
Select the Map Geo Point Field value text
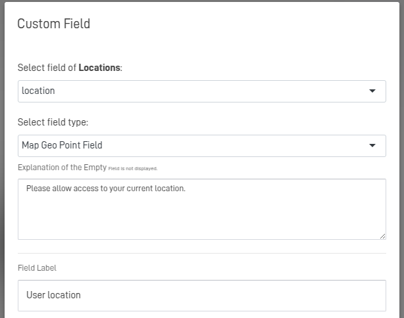(62, 146)
